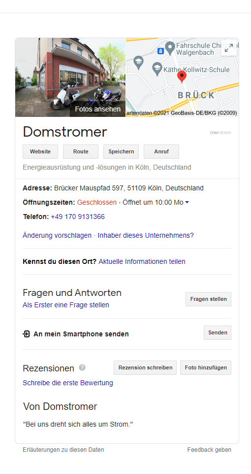This screenshot has height=474, width=251.
Task: Click the Domstromer title heading
Action: (x=65, y=132)
